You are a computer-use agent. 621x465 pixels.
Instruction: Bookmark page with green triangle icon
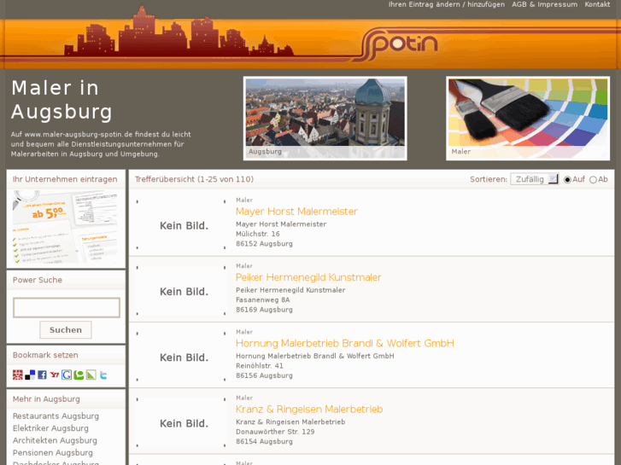(91, 375)
